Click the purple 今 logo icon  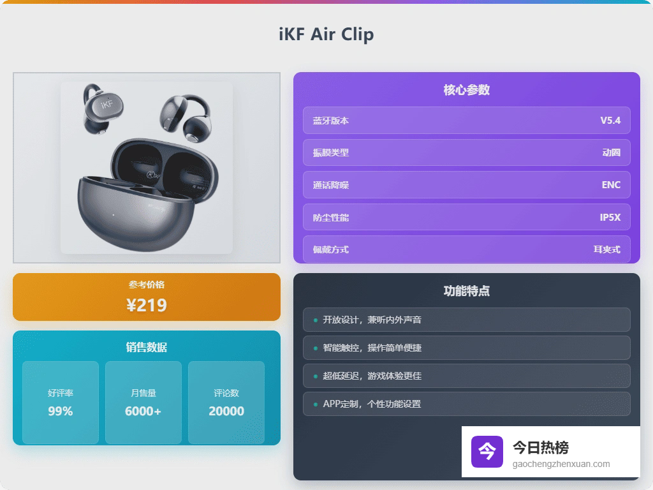(x=487, y=452)
